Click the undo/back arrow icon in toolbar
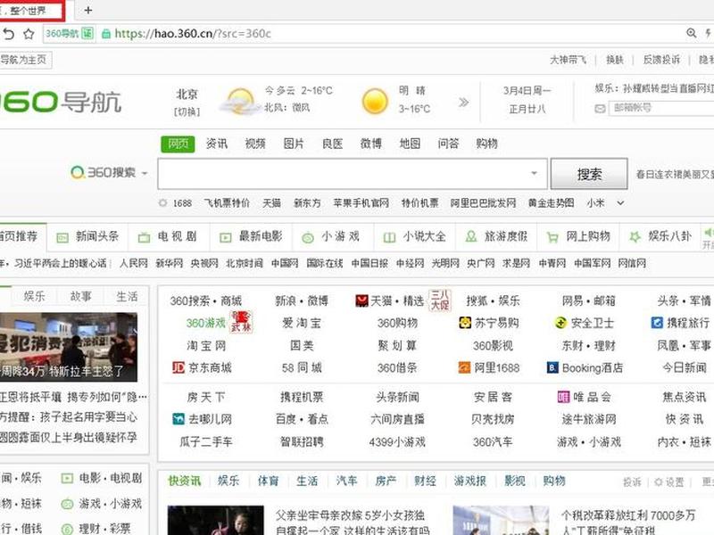The width and height of the screenshot is (714, 535). [8, 34]
